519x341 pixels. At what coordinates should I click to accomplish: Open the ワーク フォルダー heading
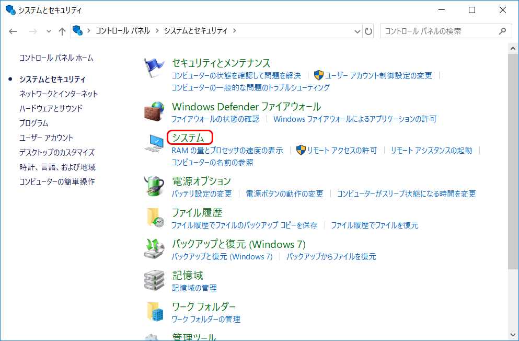pos(203,307)
